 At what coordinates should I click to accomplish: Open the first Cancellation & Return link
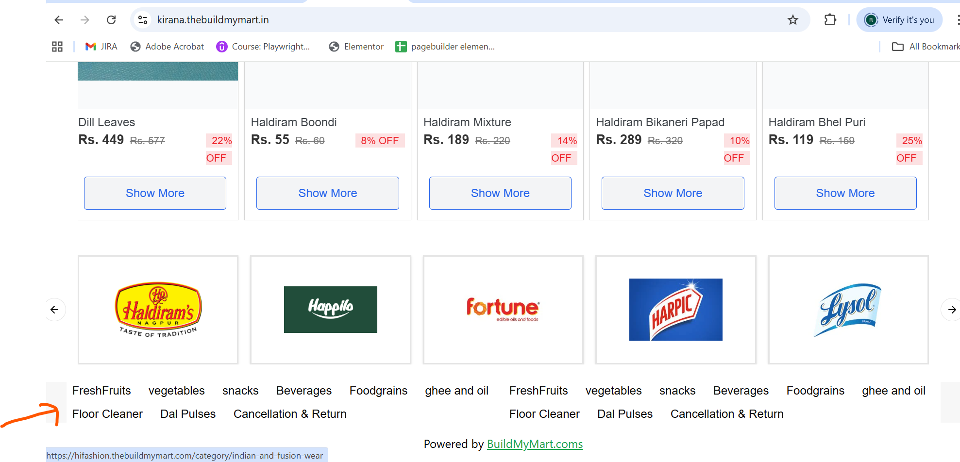[x=290, y=414]
